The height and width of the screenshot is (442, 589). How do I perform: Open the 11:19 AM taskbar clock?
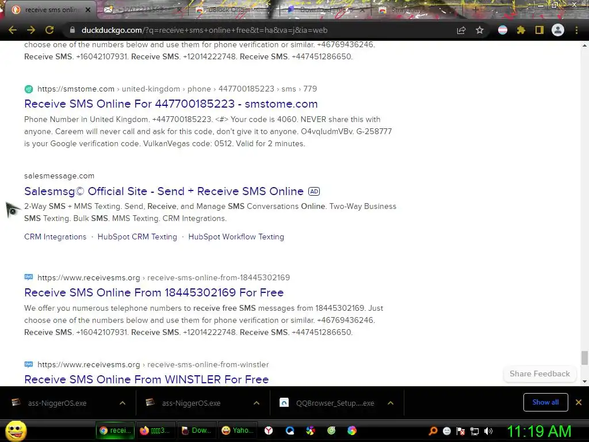coord(540,431)
